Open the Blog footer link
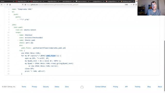165x93 pixels. (x=149, y=87)
